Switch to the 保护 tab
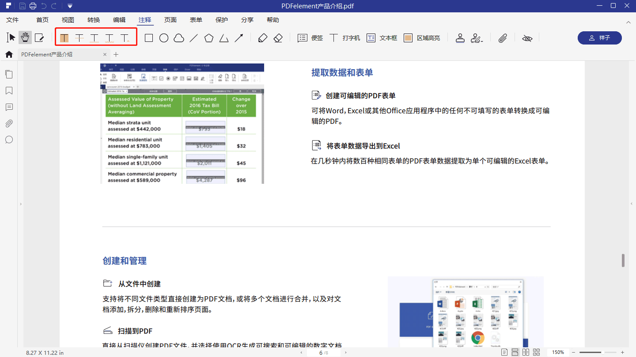The image size is (636, 357). point(222,20)
